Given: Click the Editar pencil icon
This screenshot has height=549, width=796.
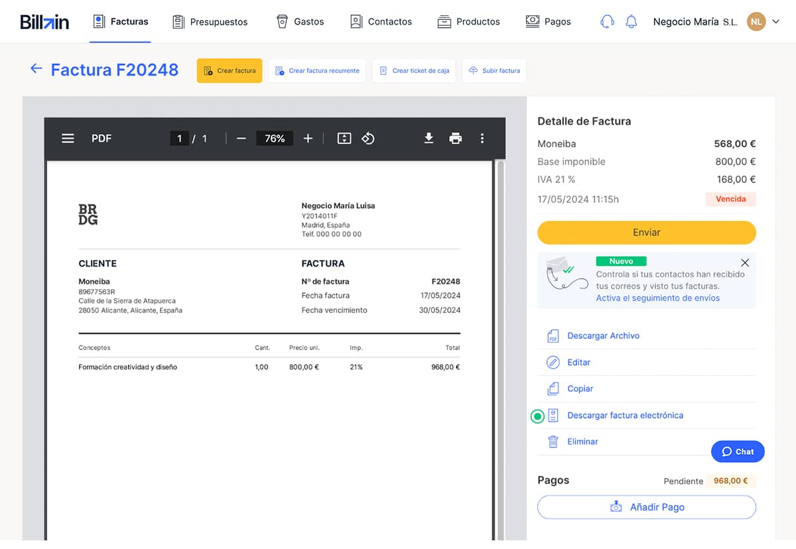Looking at the screenshot, I should pyautogui.click(x=553, y=363).
